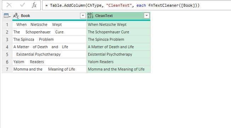
Task: Select row number 6
Action: coord(7,62)
